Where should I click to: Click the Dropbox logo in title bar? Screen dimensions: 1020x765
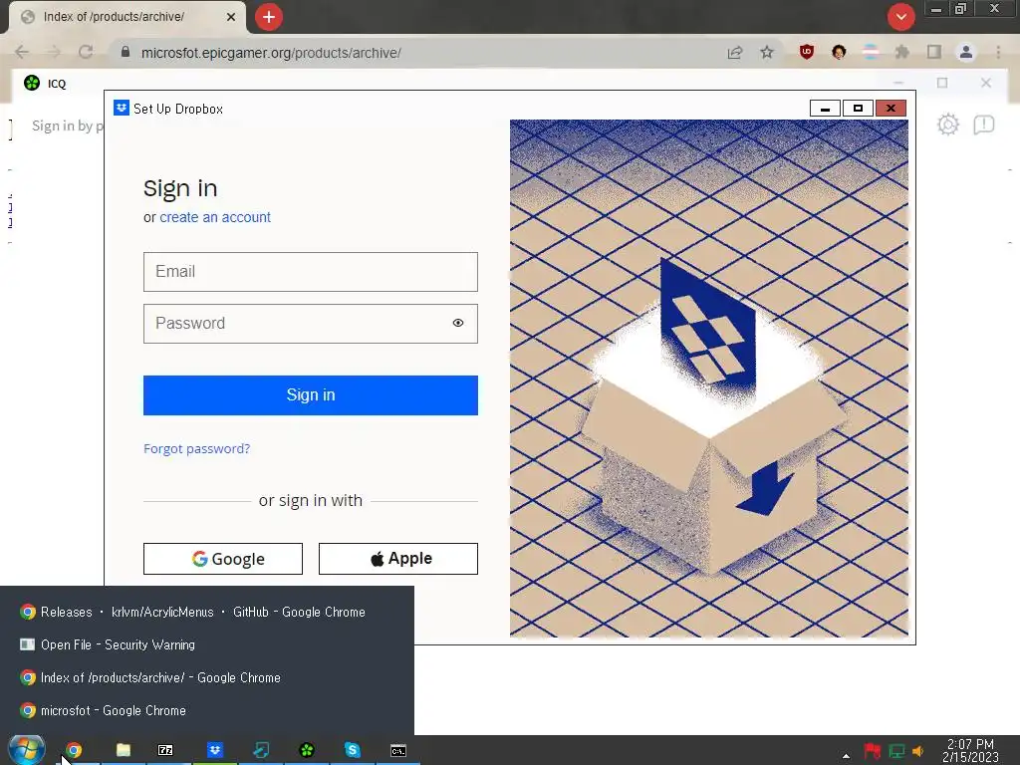tap(121, 108)
